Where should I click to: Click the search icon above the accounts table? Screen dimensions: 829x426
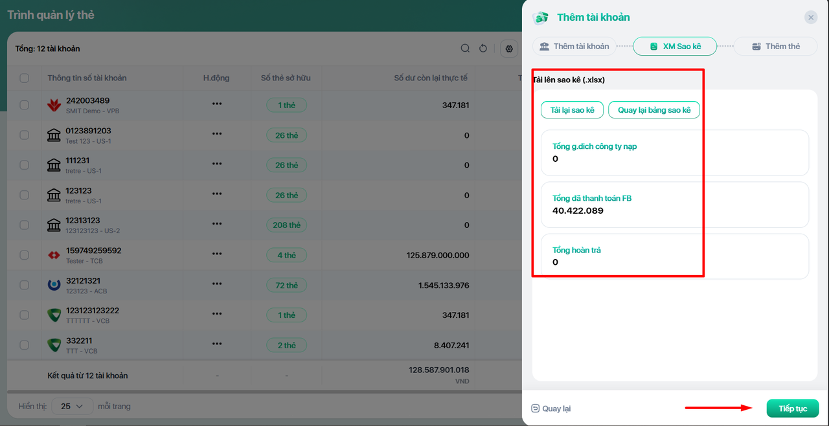coord(465,49)
